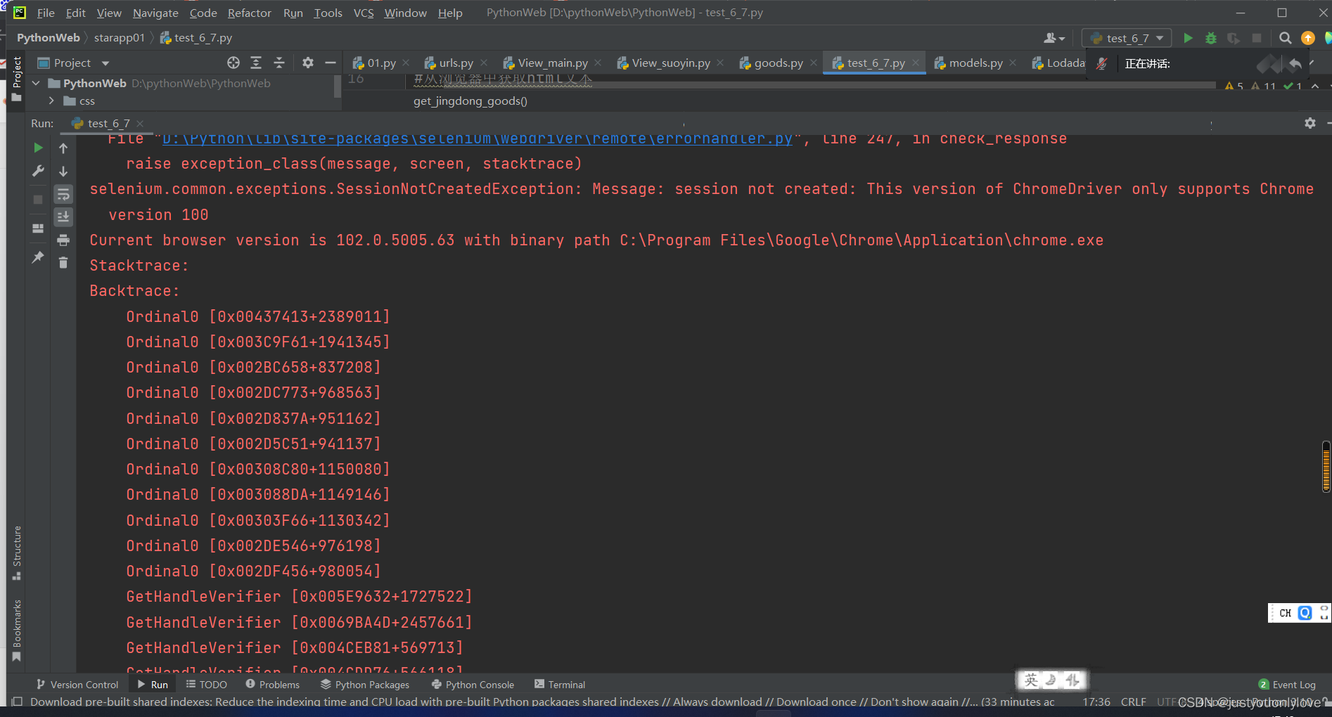
Task: Run test_6_7 from the top toolbar
Action: pyautogui.click(x=1187, y=38)
